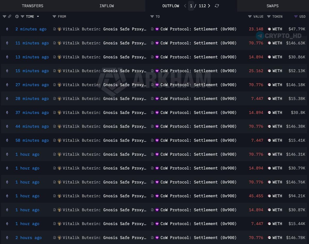The image size is (309, 244).
Task: Refresh the outflow transfers list
Action: point(217,6)
